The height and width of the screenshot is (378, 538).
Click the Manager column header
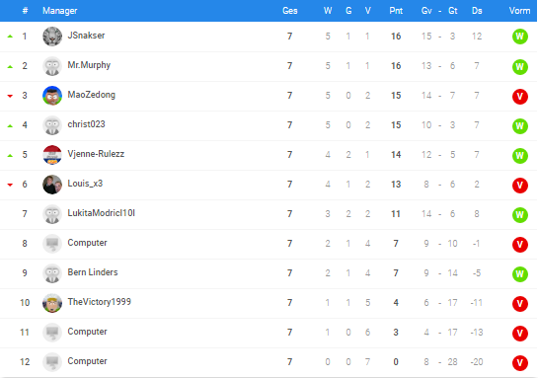pos(59,11)
